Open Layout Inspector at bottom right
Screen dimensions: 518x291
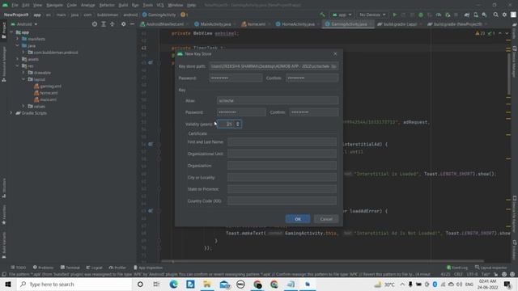pos(491,268)
